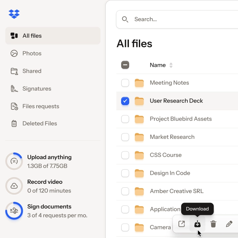238x238 pixels.
Task: Click the Upload anything percentage icon
Action: coord(14,161)
